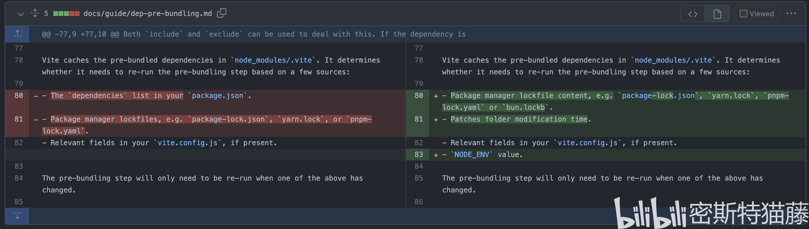Click added text "Patches folder modification time"
The width and height of the screenshot is (809, 229).
[519, 119]
